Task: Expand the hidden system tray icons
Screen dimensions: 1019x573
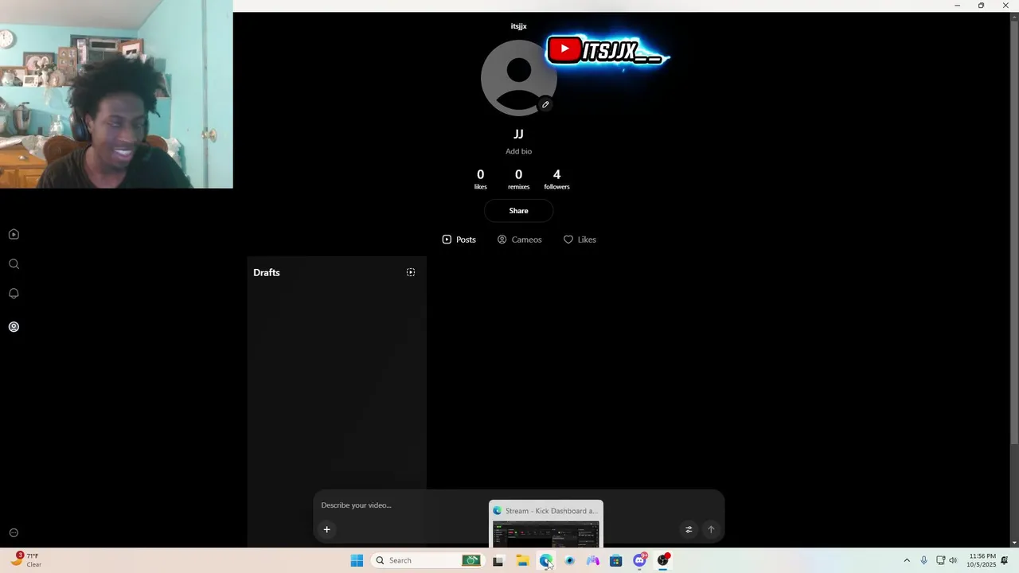Action: pyautogui.click(x=906, y=560)
